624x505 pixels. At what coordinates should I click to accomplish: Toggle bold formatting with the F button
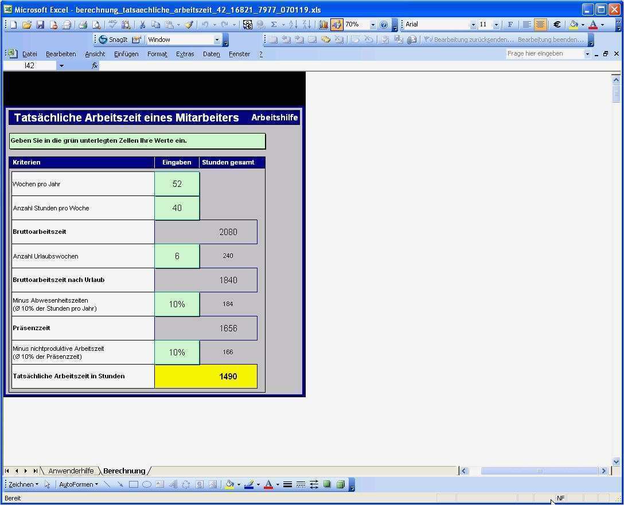click(x=510, y=25)
